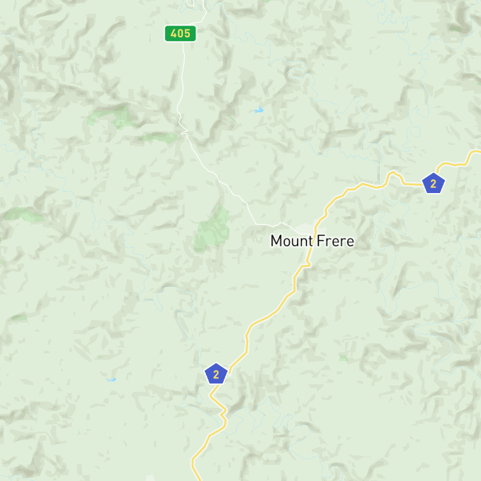481x481 pixels.
Task: Click the highway hairpin bend west of northeastern shield
Action: coord(393,174)
